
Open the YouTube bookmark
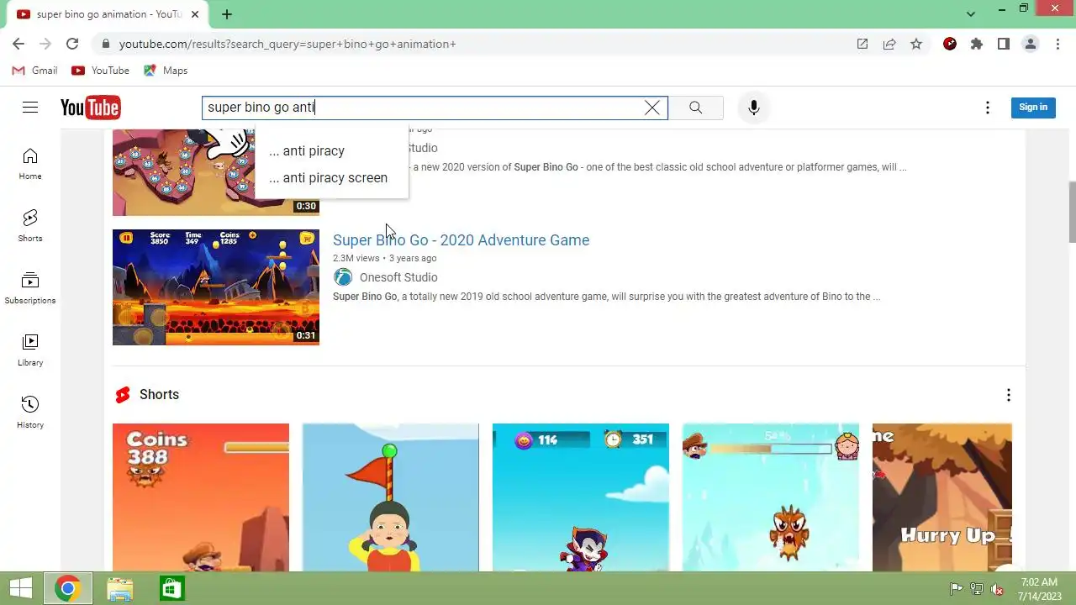pyautogui.click(x=100, y=71)
